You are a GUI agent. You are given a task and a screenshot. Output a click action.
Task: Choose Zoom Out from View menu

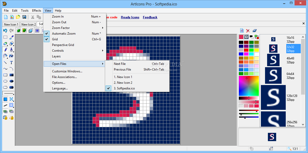pos(75,22)
